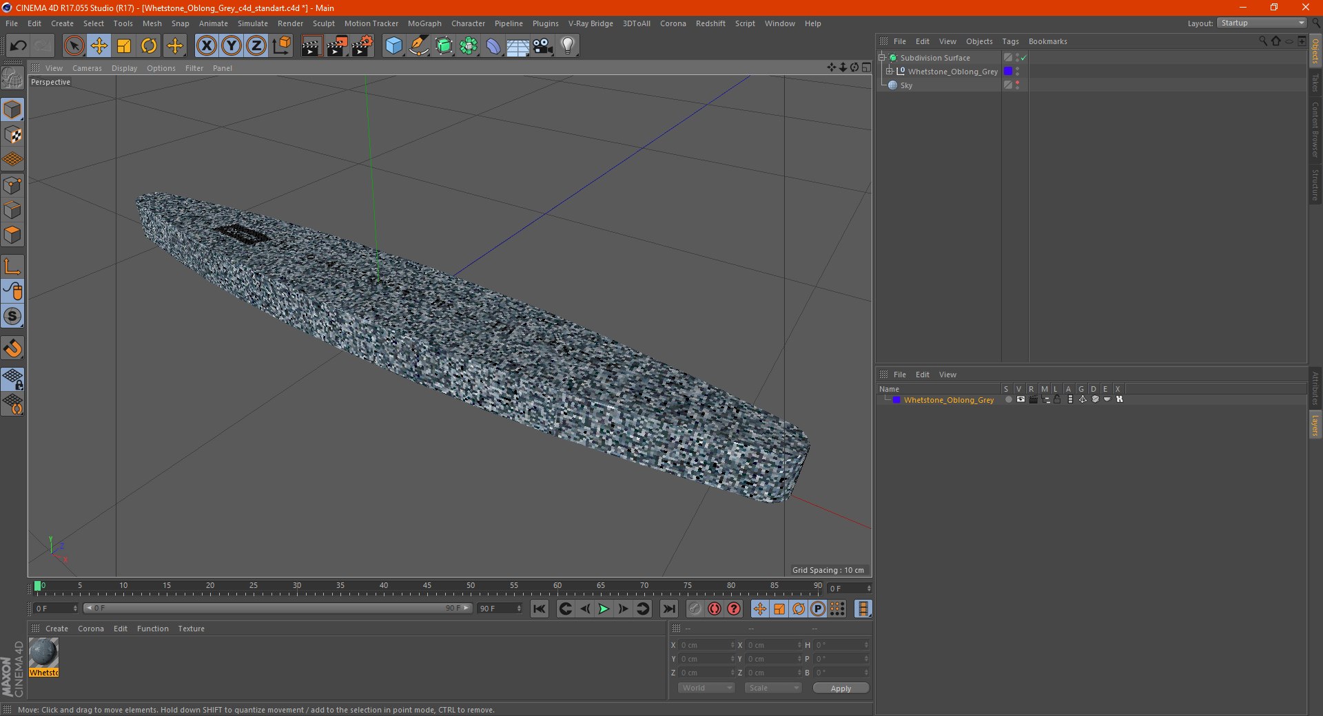Switch to Texture mode in left toolbar

click(x=13, y=135)
